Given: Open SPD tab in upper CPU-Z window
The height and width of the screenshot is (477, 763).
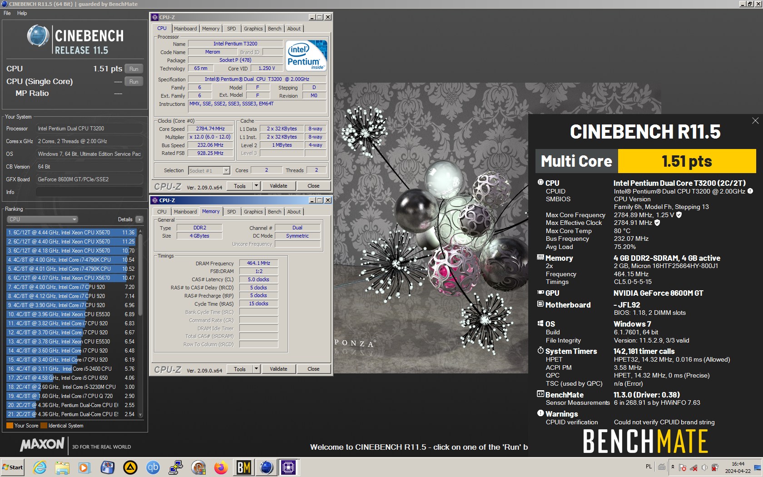Looking at the screenshot, I should 232,29.
